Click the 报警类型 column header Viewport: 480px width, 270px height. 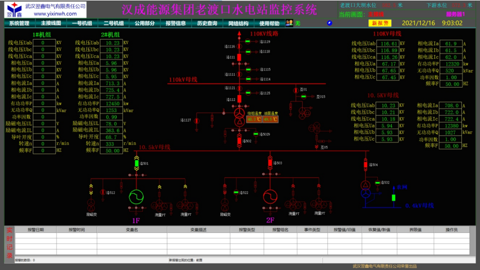pos(247,229)
